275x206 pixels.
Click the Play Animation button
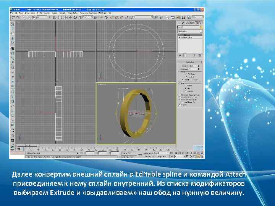tap(179, 153)
